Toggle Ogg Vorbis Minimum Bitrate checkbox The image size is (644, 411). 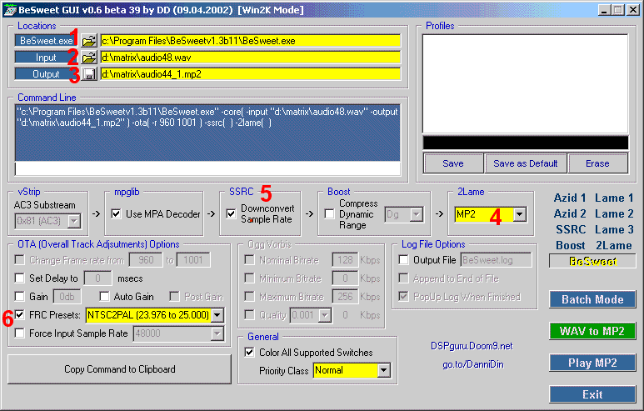(x=249, y=278)
